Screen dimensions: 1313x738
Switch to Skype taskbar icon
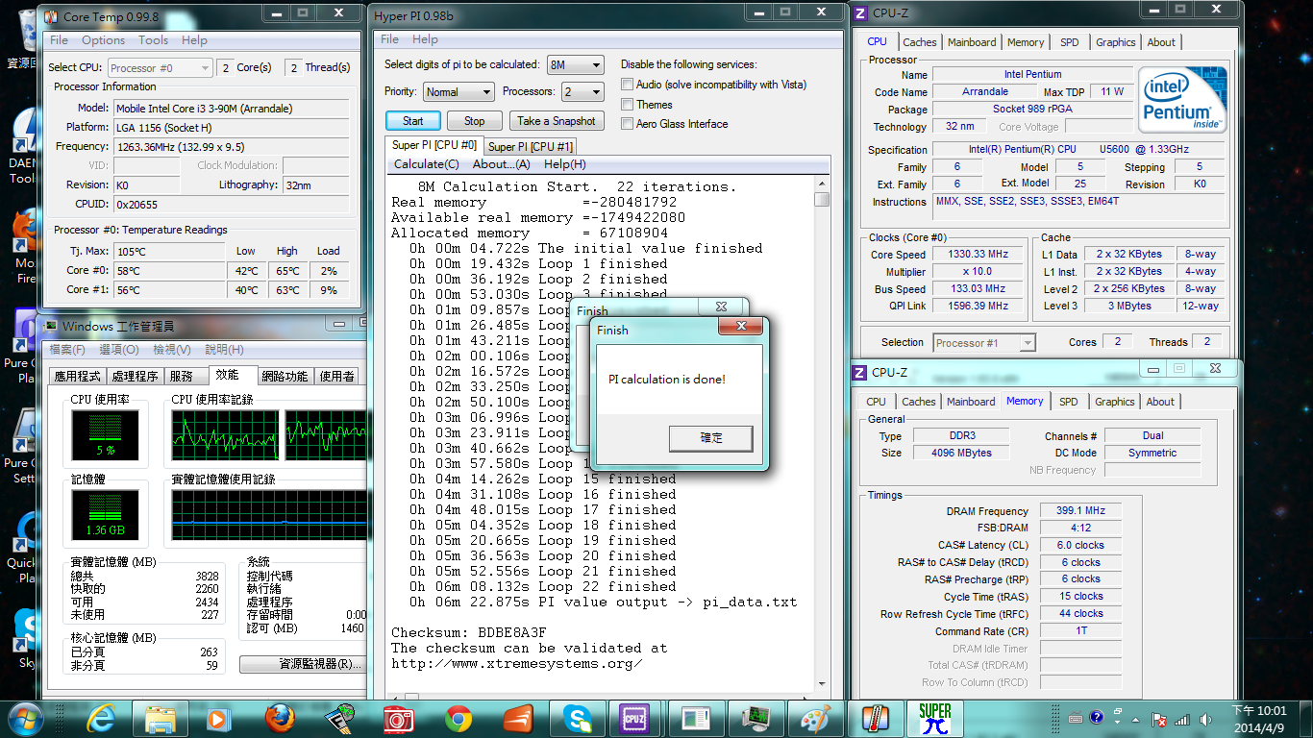click(578, 718)
